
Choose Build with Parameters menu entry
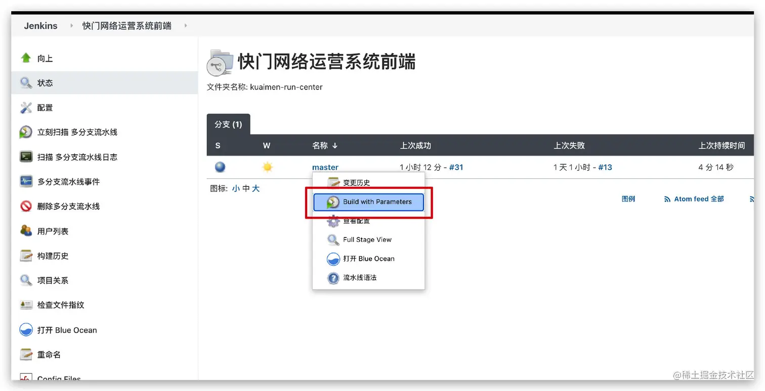click(368, 202)
